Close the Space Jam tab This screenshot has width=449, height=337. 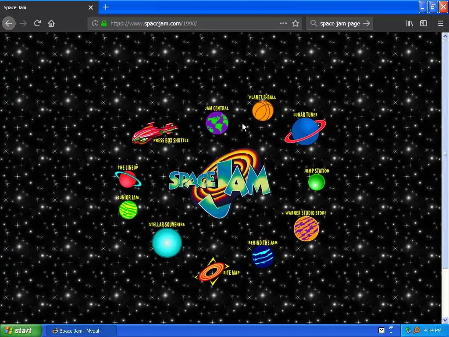91,7
